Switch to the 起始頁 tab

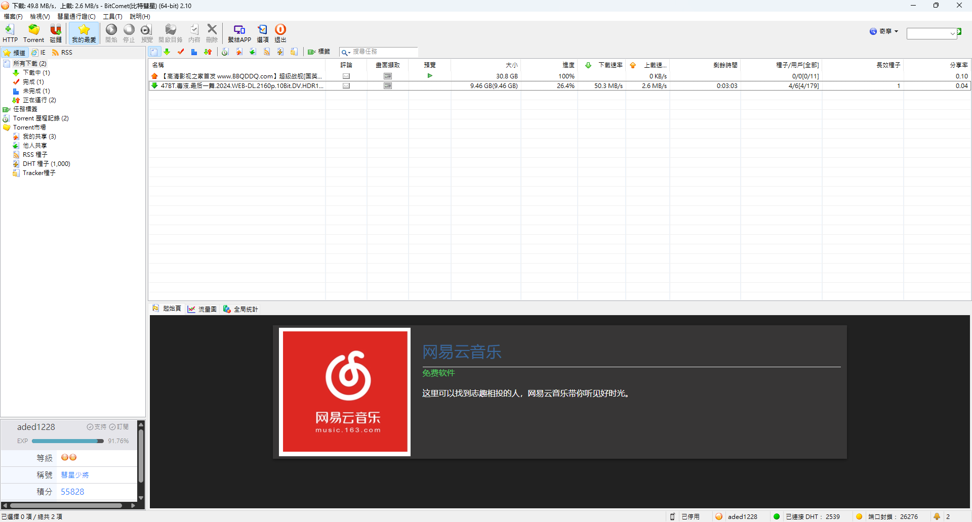coord(167,309)
